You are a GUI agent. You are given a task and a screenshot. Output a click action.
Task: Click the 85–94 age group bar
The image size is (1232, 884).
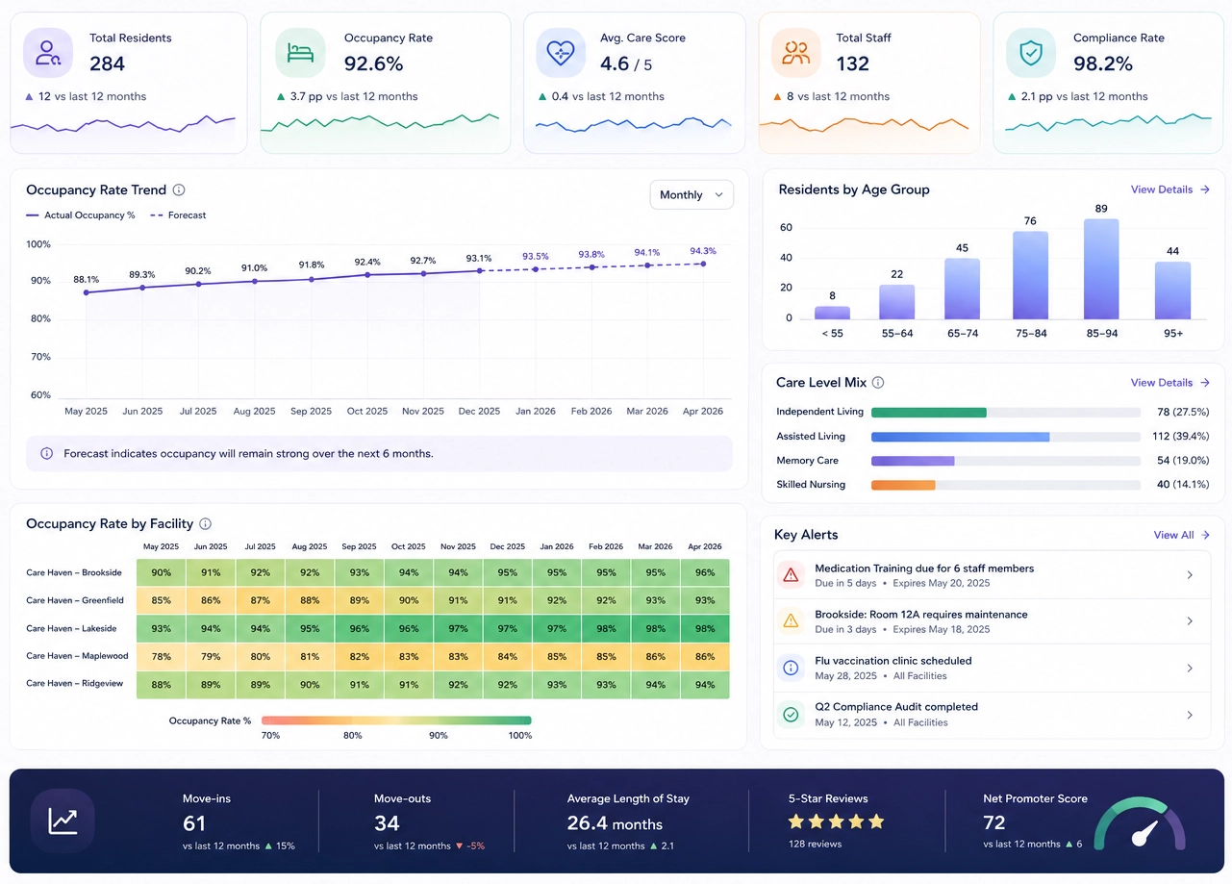[1101, 269]
